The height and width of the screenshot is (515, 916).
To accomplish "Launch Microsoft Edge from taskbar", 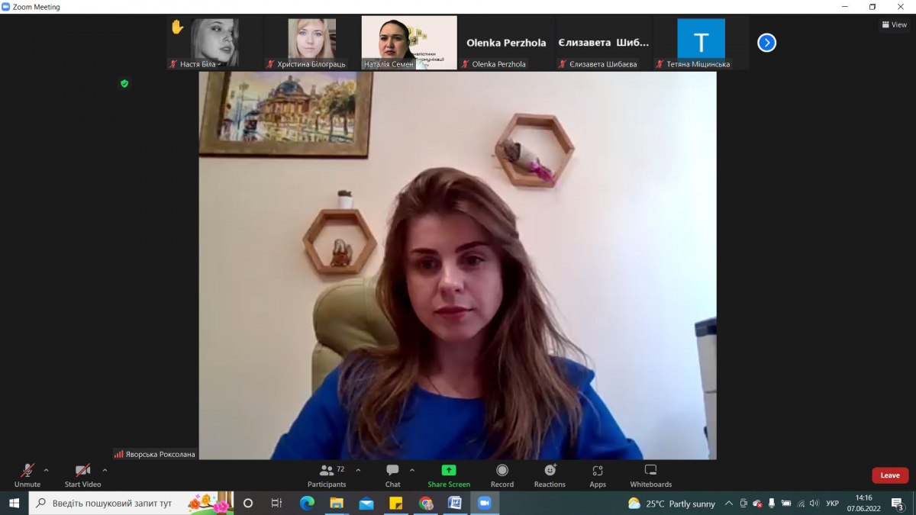I will pos(307,504).
